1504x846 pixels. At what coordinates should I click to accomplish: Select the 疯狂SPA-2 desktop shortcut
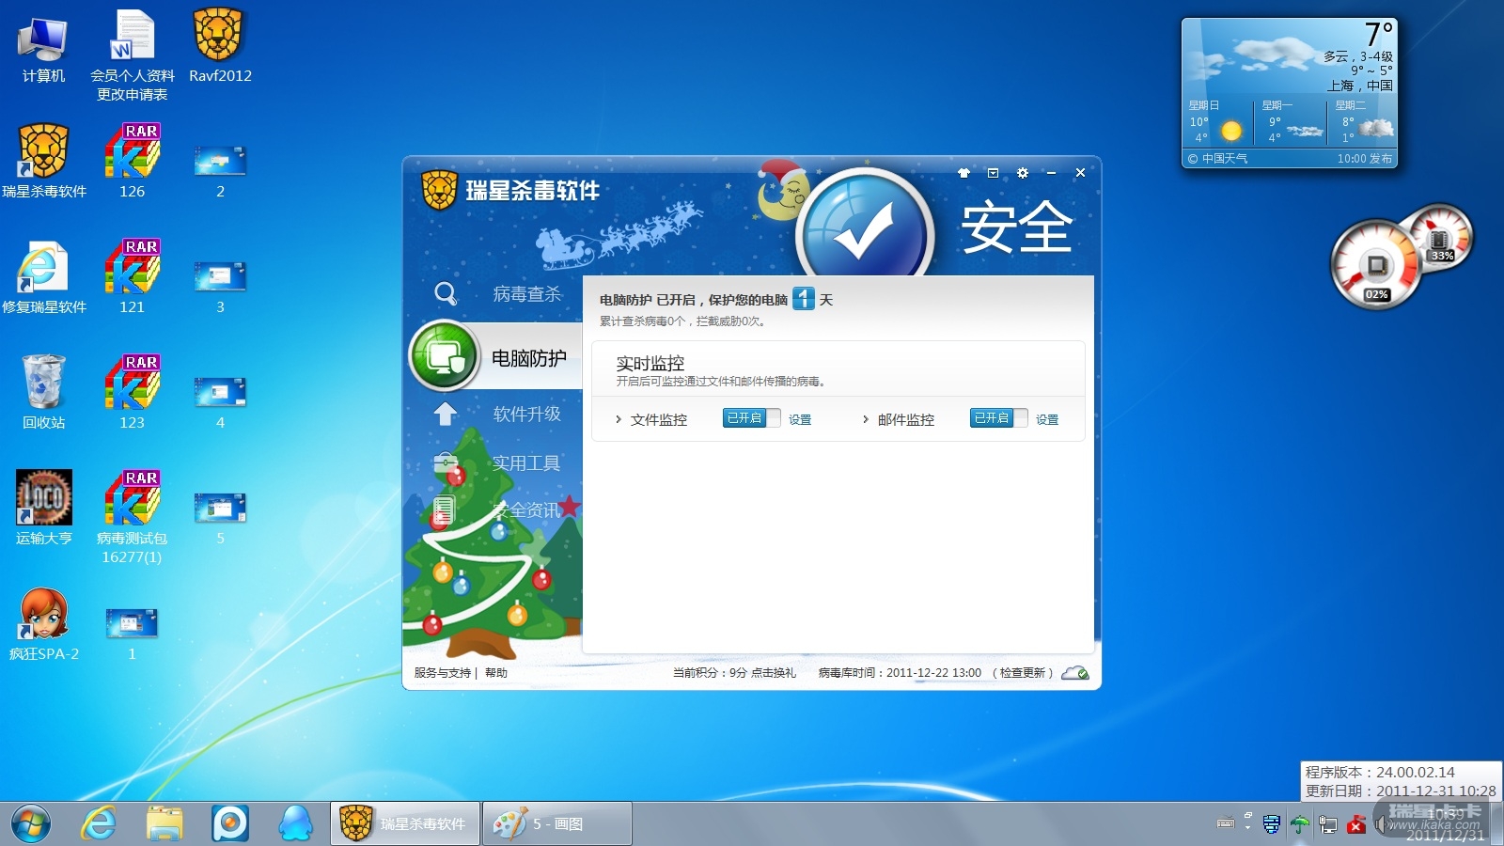tap(43, 625)
